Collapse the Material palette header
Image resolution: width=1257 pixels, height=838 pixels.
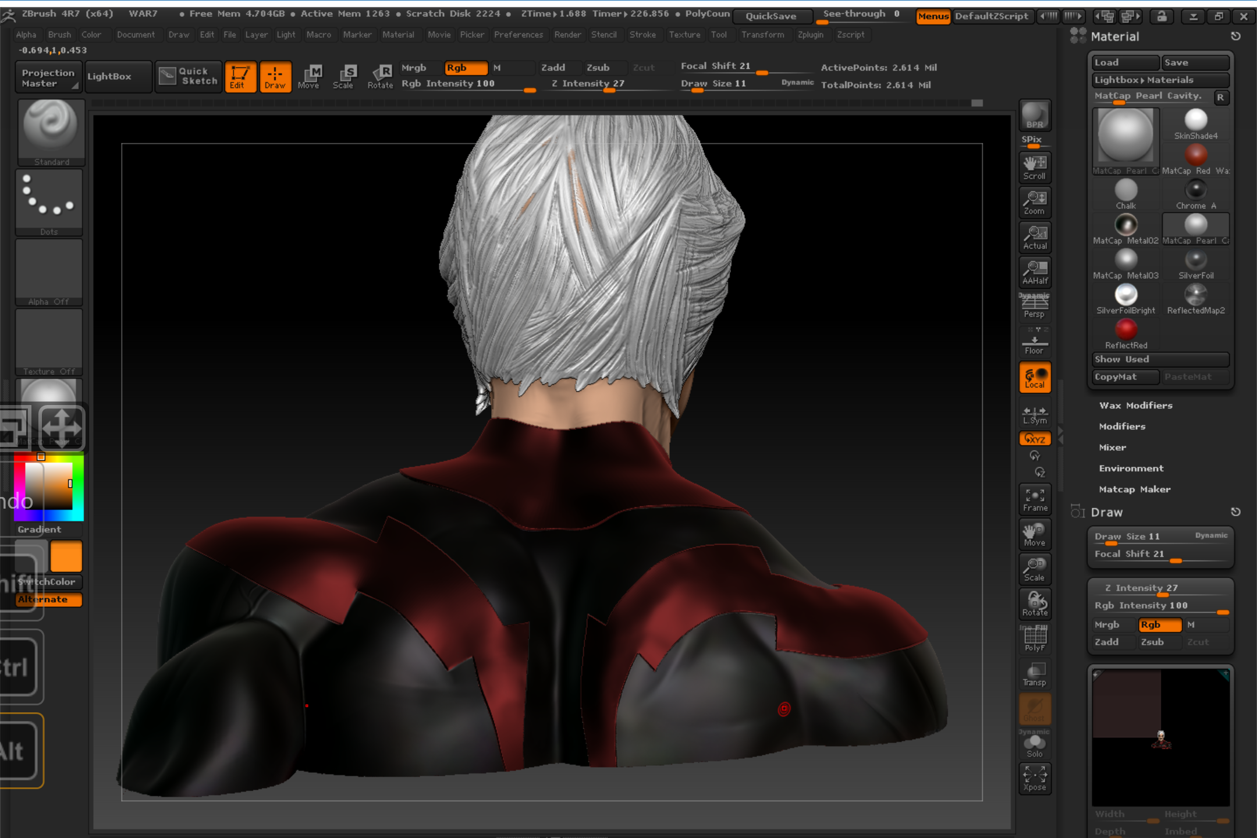click(x=1114, y=37)
